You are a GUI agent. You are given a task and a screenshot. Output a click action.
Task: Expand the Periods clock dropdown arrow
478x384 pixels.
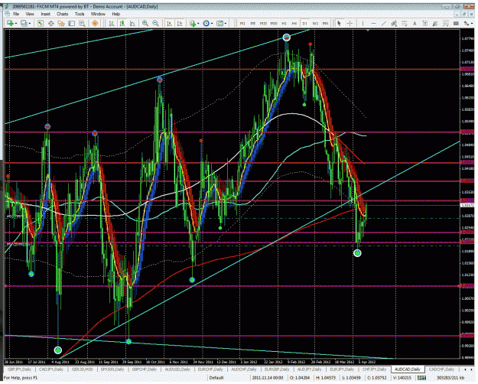coord(212,24)
